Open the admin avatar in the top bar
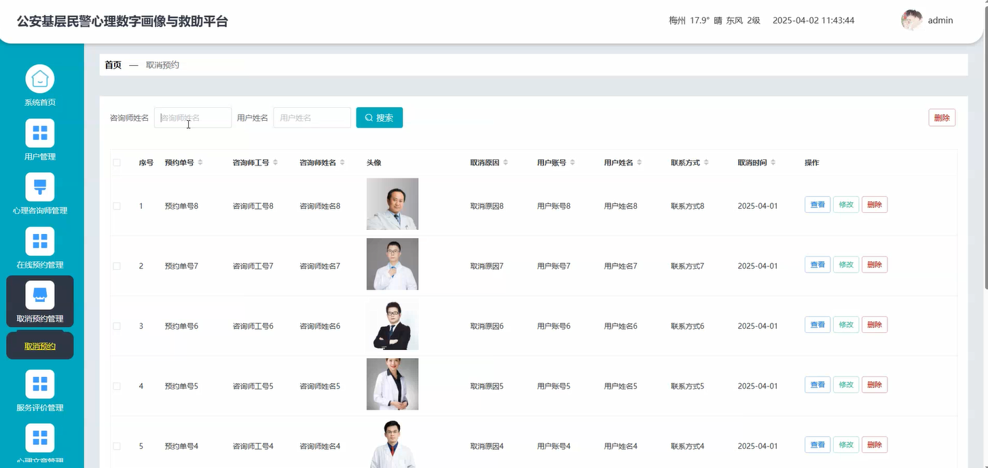The height and width of the screenshot is (468, 988). tap(911, 20)
